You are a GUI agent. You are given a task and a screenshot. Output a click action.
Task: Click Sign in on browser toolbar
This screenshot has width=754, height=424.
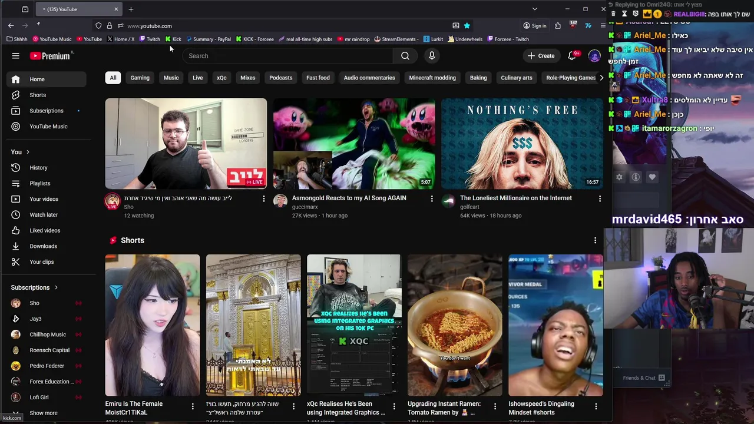535,26
